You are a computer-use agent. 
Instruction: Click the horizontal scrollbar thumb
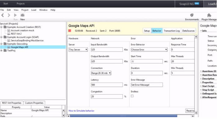(x=123, y=116)
